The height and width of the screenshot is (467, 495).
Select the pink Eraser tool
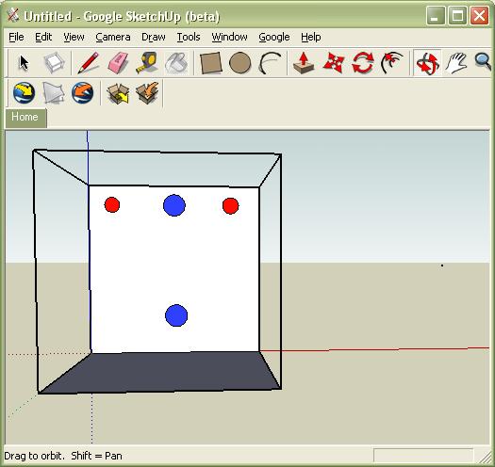tap(118, 63)
